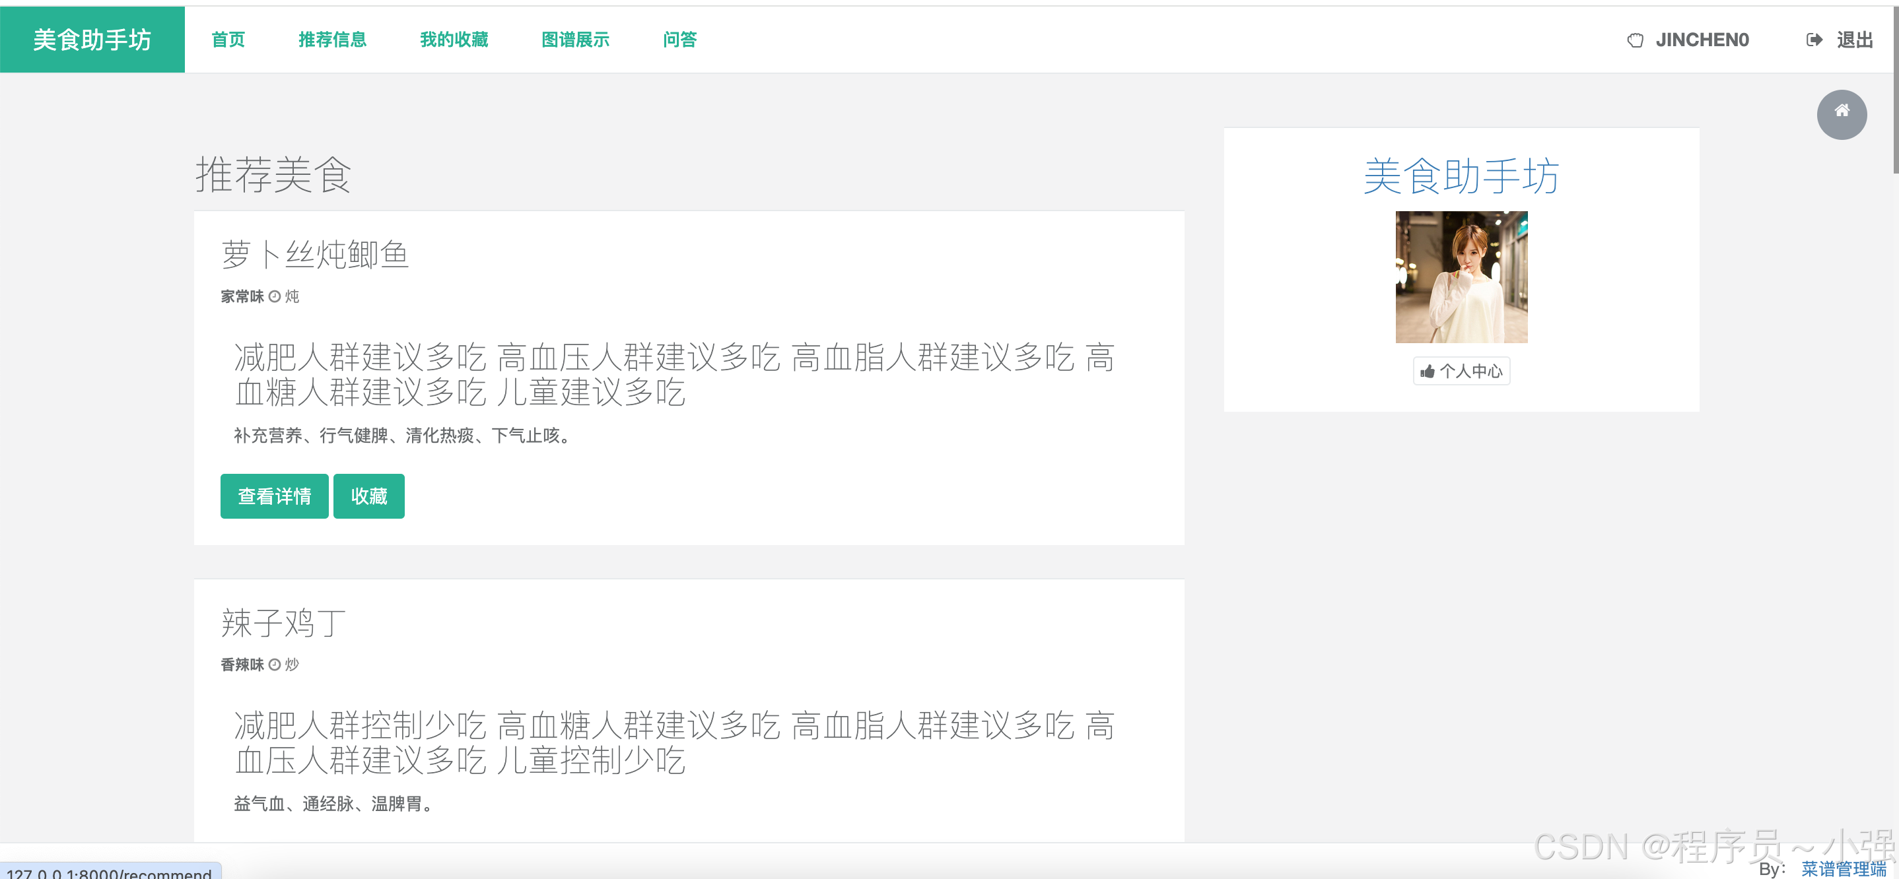Viewport: 1899px width, 879px height.
Task: Click clock icon under 萝卜丝炖鲫鱼
Action: pyautogui.click(x=274, y=296)
